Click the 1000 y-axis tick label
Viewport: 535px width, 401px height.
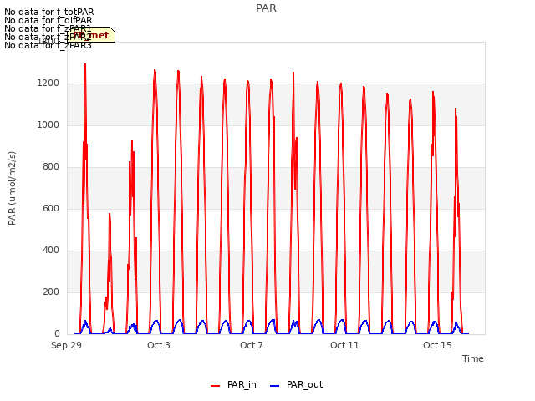(x=48, y=124)
